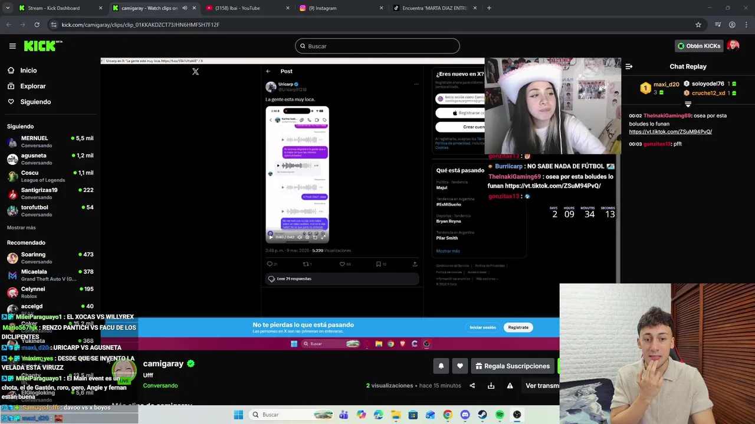
Task: Open File Explorer from taskbar
Action: point(396,415)
